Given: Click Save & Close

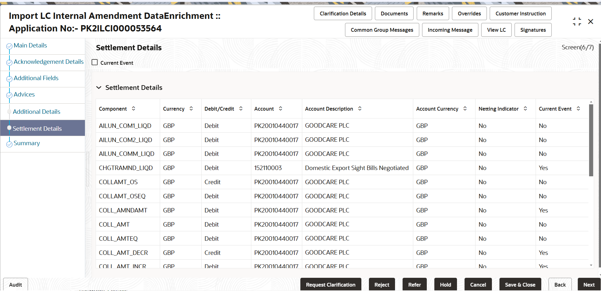Looking at the screenshot, I should point(520,284).
